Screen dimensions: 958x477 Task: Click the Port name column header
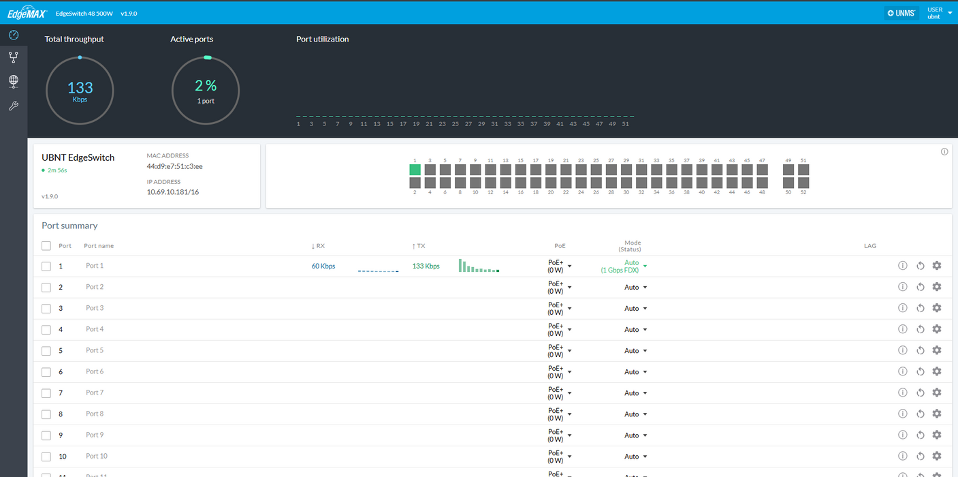99,246
